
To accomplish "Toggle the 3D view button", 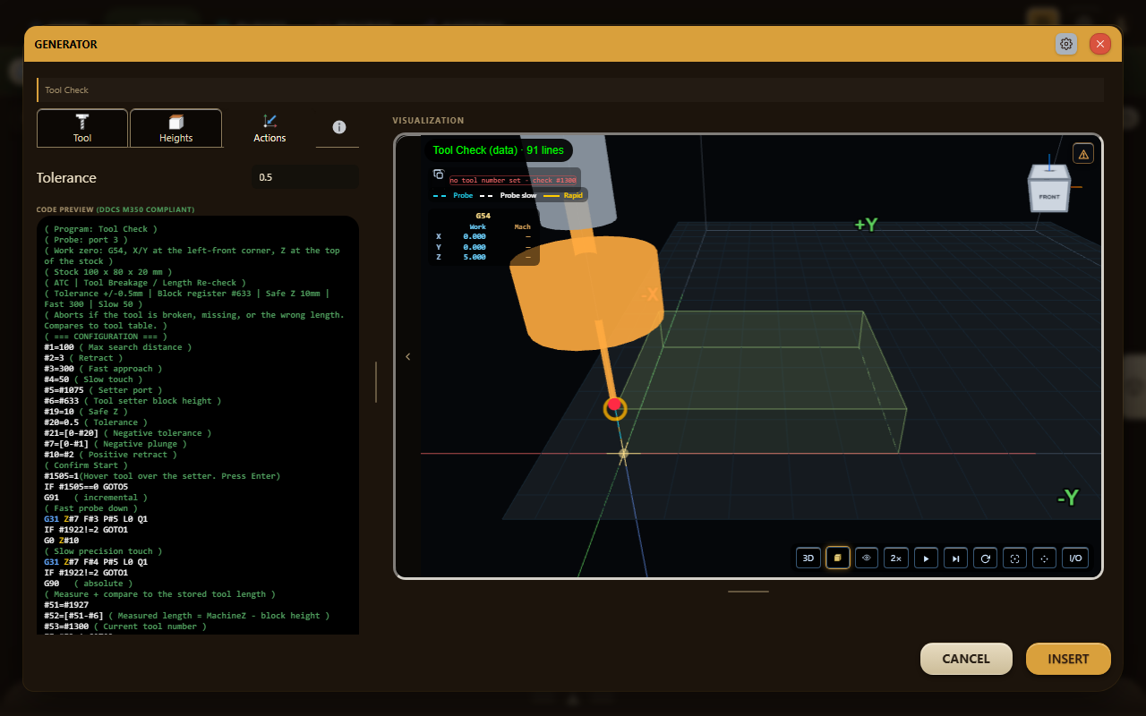I will tap(808, 558).
